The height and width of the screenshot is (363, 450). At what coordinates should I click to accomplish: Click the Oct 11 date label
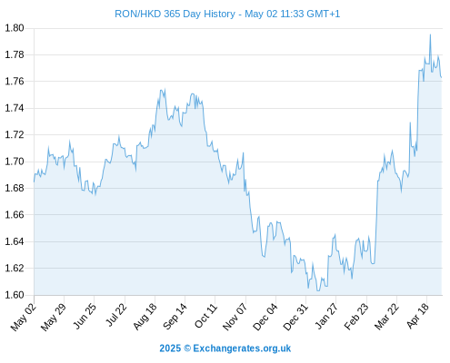pos(206,316)
